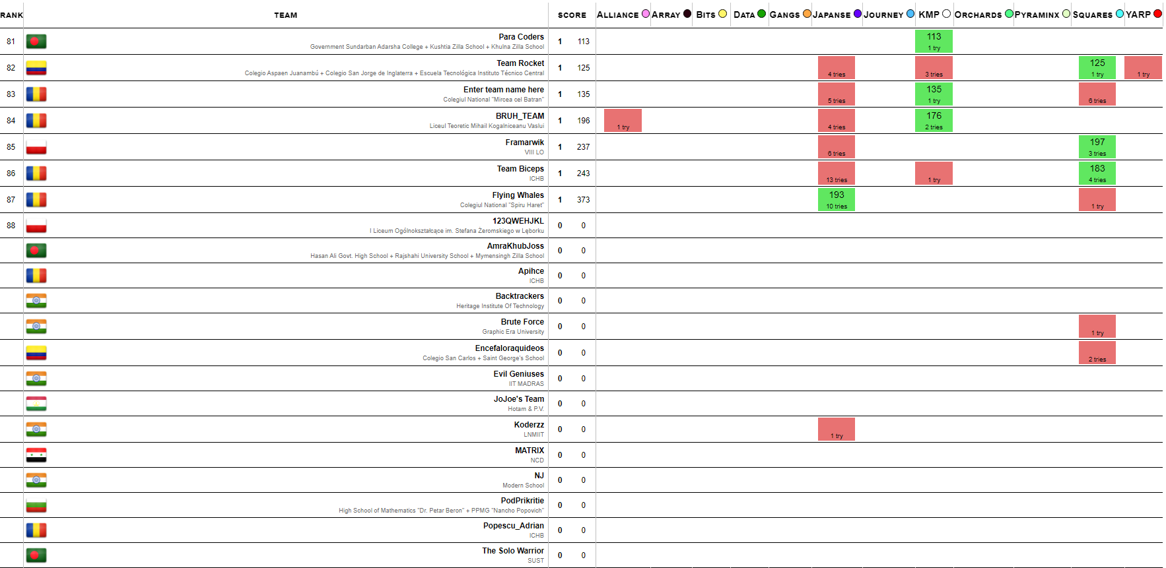Click the Colombia flag next to Team Rocket
Screen dimensions: 1166x568
tap(36, 68)
